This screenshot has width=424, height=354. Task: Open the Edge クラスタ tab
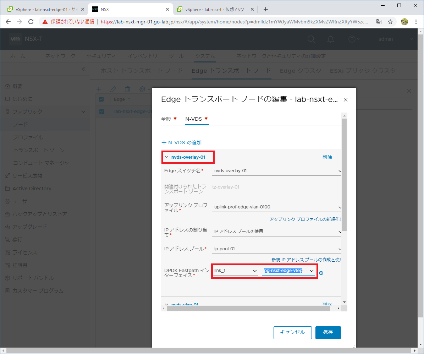click(x=301, y=71)
